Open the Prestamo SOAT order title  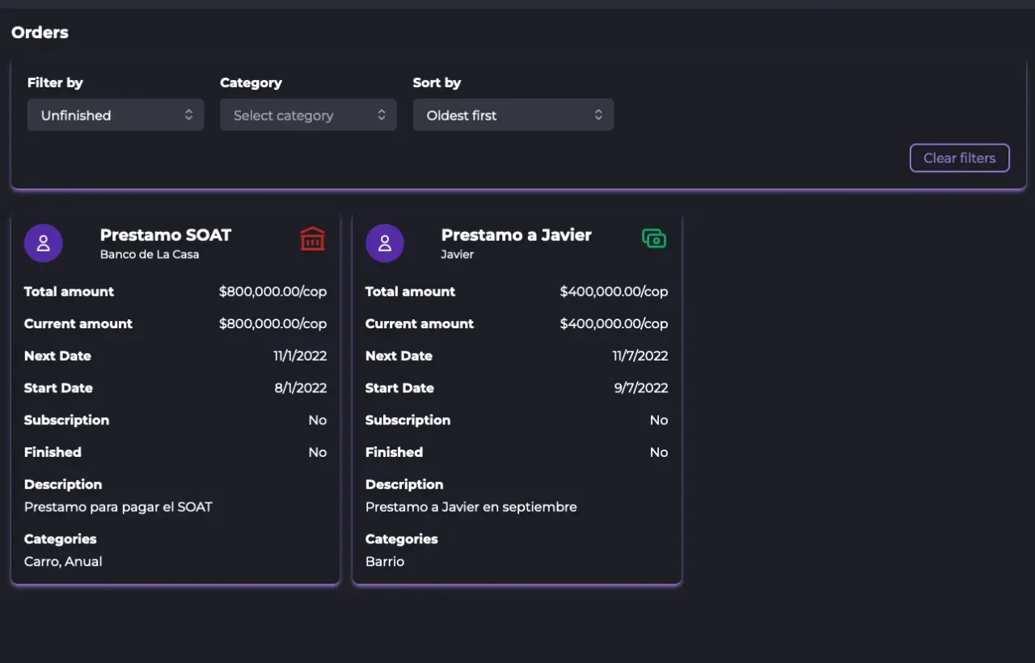point(165,234)
